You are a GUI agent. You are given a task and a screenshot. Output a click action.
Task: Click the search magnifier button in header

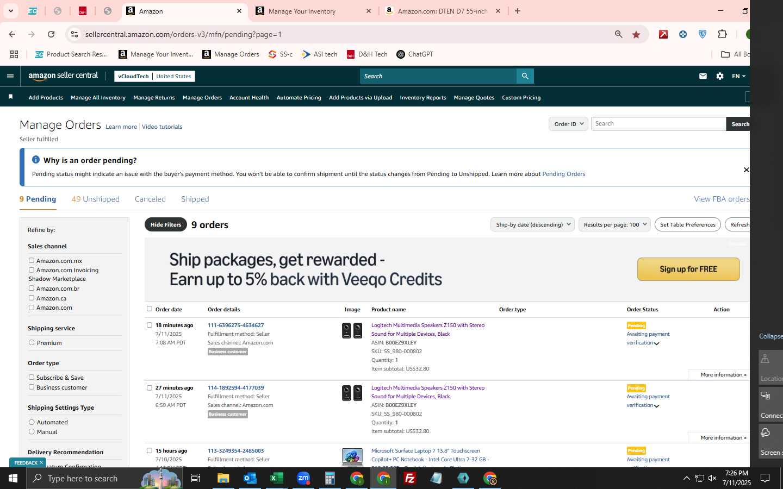(525, 76)
